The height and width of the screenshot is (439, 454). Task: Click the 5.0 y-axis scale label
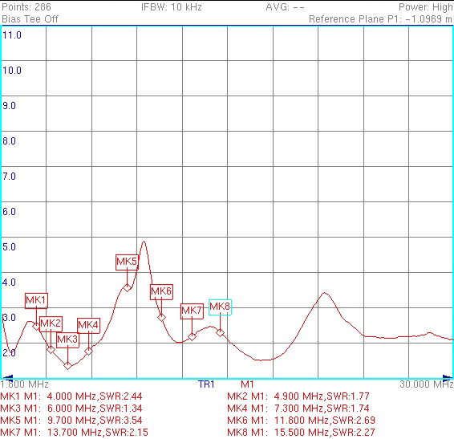click(x=10, y=247)
